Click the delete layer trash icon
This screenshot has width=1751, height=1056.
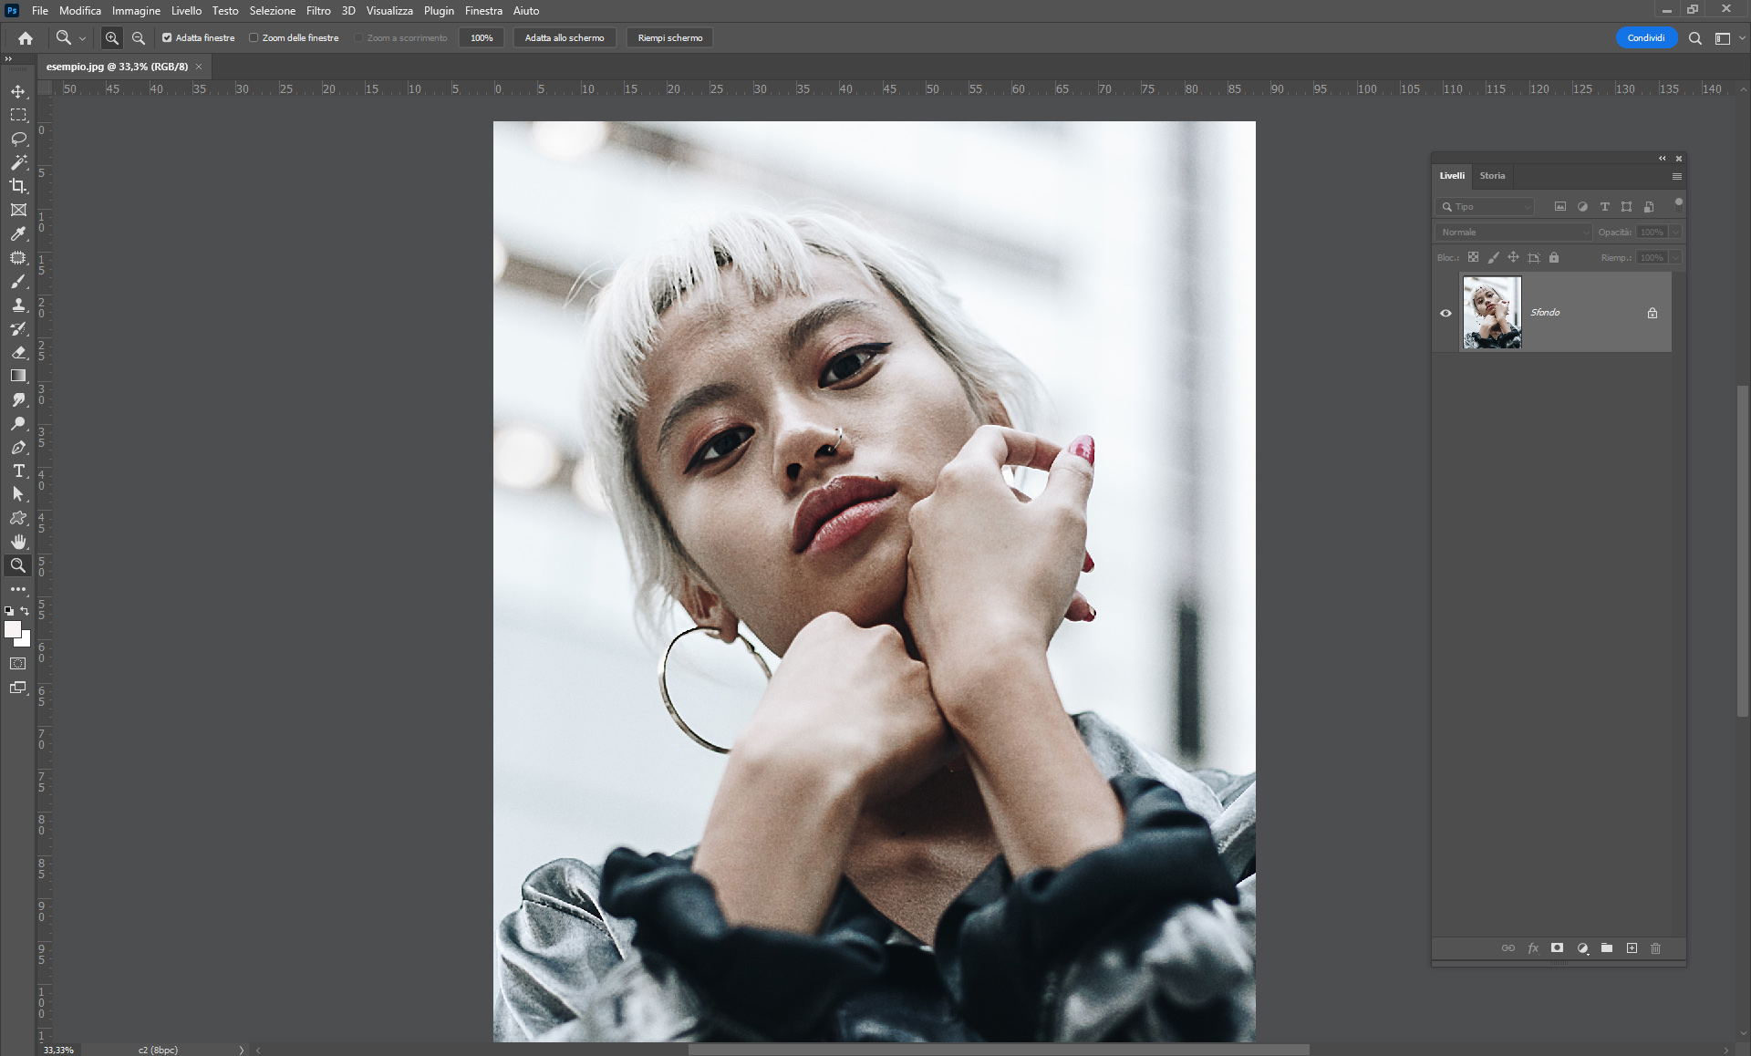[x=1655, y=948]
